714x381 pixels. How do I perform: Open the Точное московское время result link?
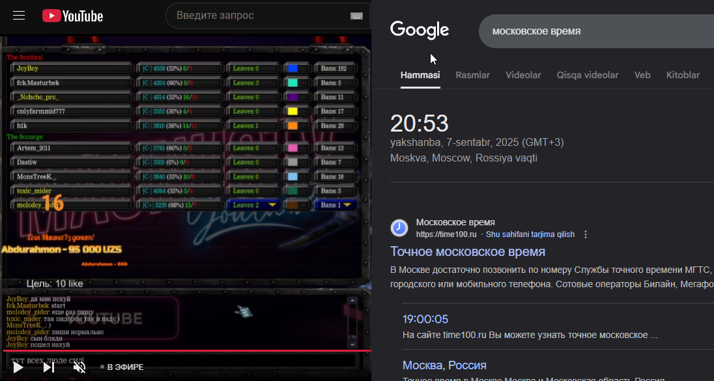tap(468, 252)
